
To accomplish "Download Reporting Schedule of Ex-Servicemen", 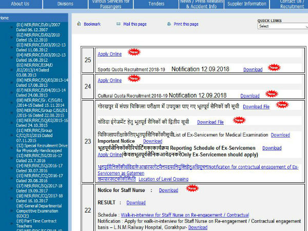I will (272, 148).
